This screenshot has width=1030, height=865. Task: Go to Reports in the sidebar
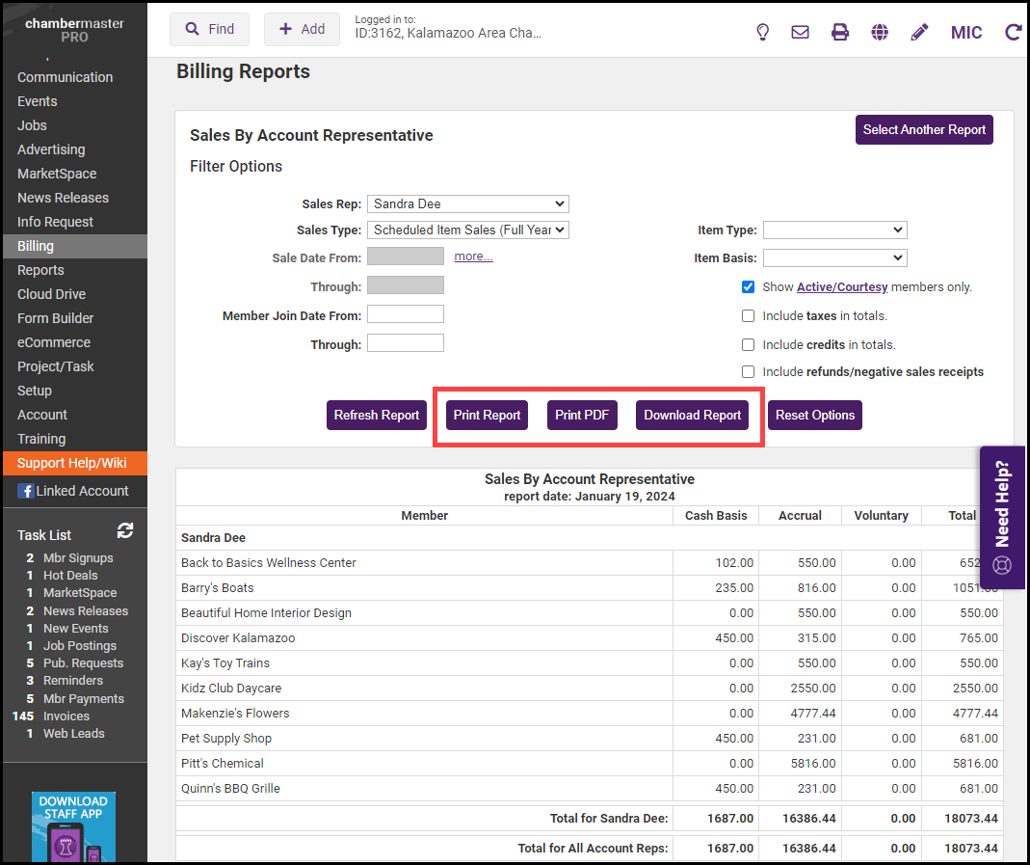(40, 270)
